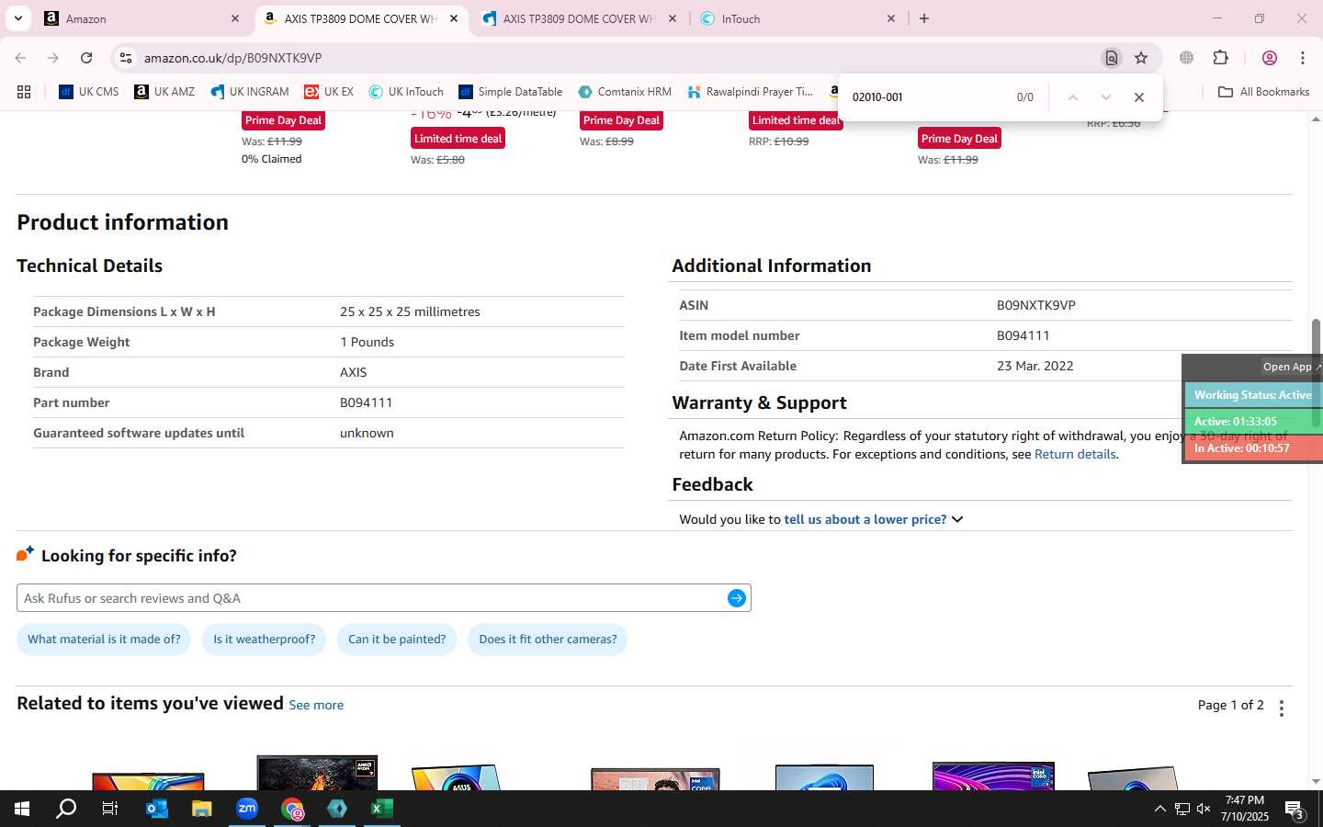Open the UK InTouch bookmark
This screenshot has height=827, width=1323.
click(x=406, y=92)
